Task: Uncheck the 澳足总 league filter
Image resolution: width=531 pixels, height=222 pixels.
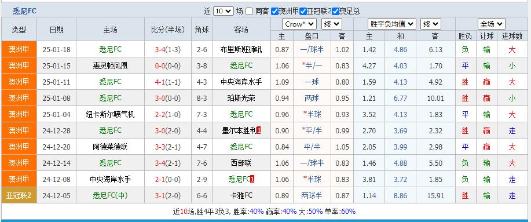Action: pyautogui.click(x=335, y=11)
